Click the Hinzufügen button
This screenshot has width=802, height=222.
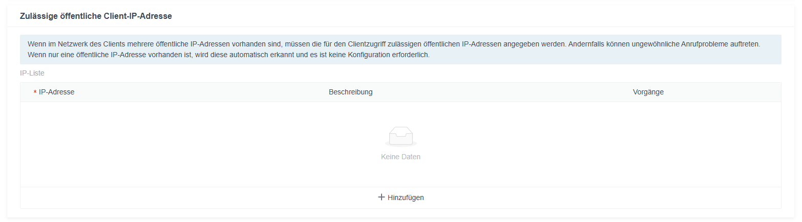pyautogui.click(x=400, y=198)
